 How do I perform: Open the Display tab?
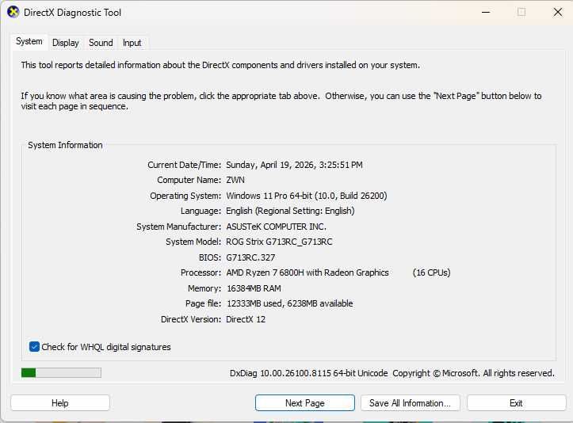click(x=66, y=43)
